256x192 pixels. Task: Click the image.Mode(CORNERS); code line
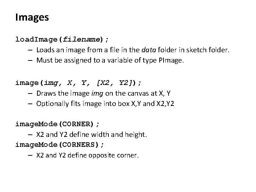point(60,145)
